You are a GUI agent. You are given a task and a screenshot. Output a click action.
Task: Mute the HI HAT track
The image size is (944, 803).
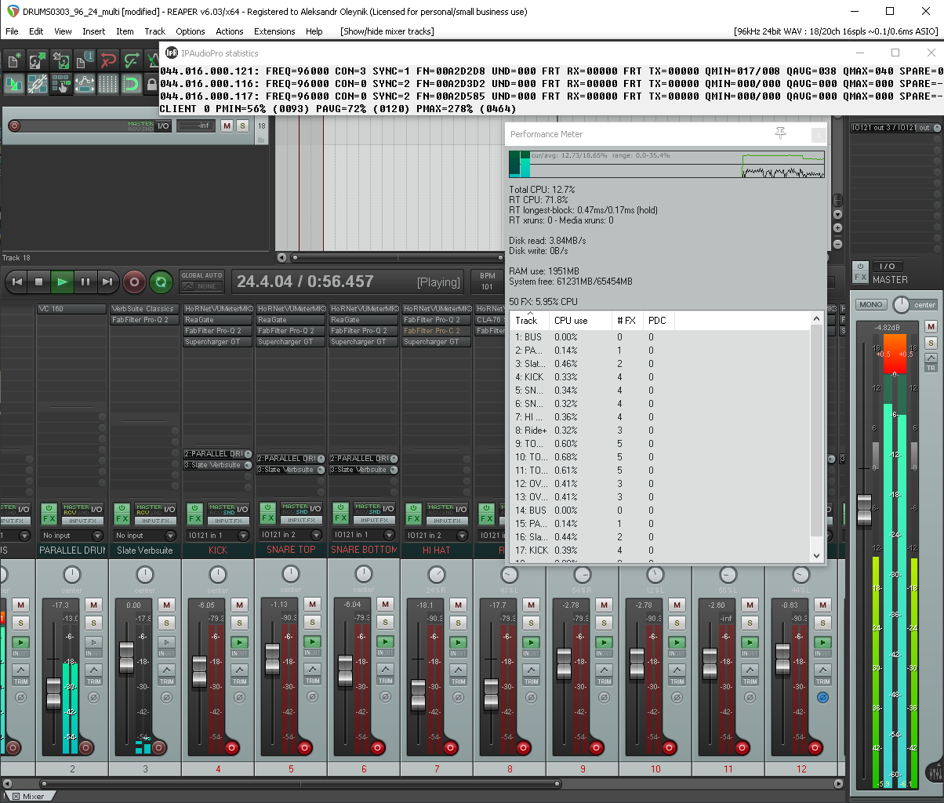click(x=458, y=605)
